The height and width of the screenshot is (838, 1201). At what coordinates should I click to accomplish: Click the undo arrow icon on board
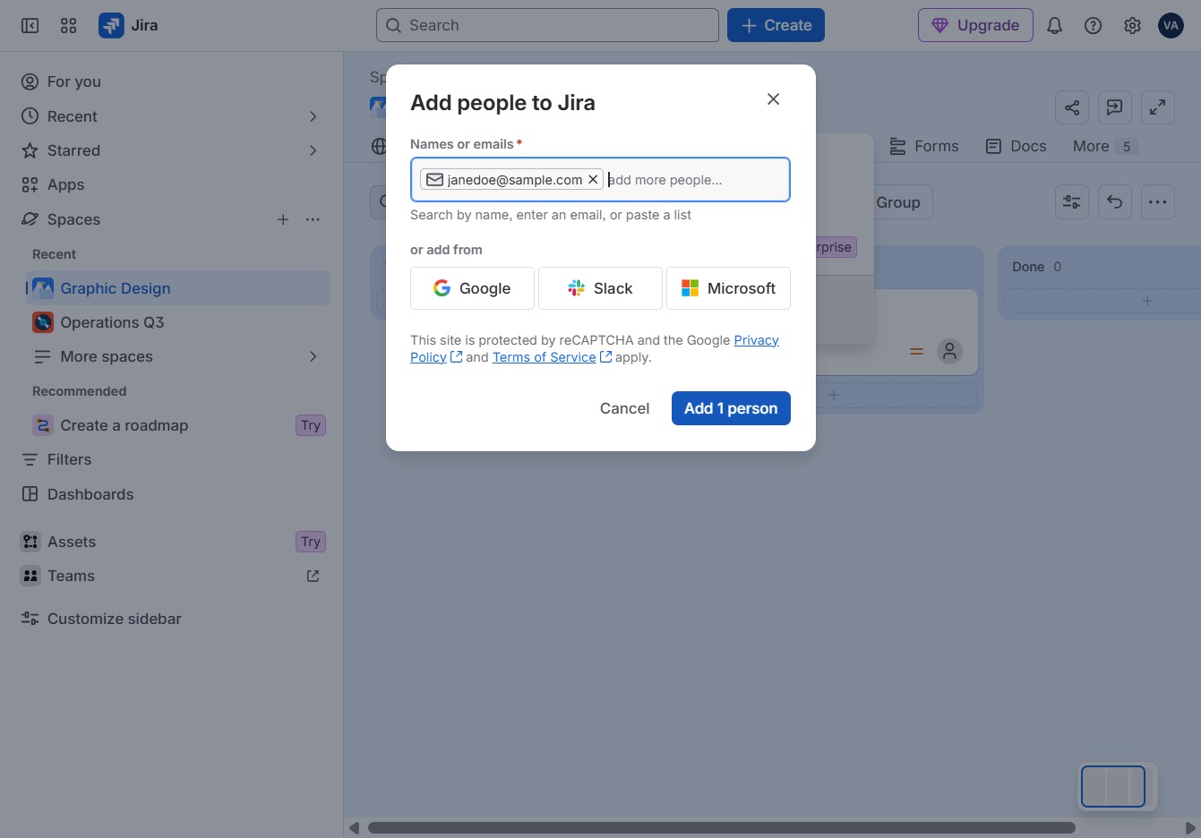click(1115, 202)
